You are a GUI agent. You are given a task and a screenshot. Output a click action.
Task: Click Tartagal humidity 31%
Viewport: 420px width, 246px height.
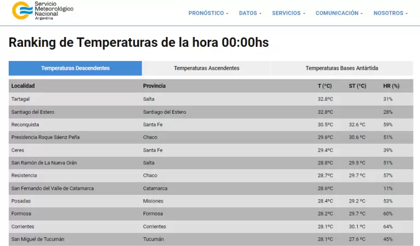click(388, 99)
